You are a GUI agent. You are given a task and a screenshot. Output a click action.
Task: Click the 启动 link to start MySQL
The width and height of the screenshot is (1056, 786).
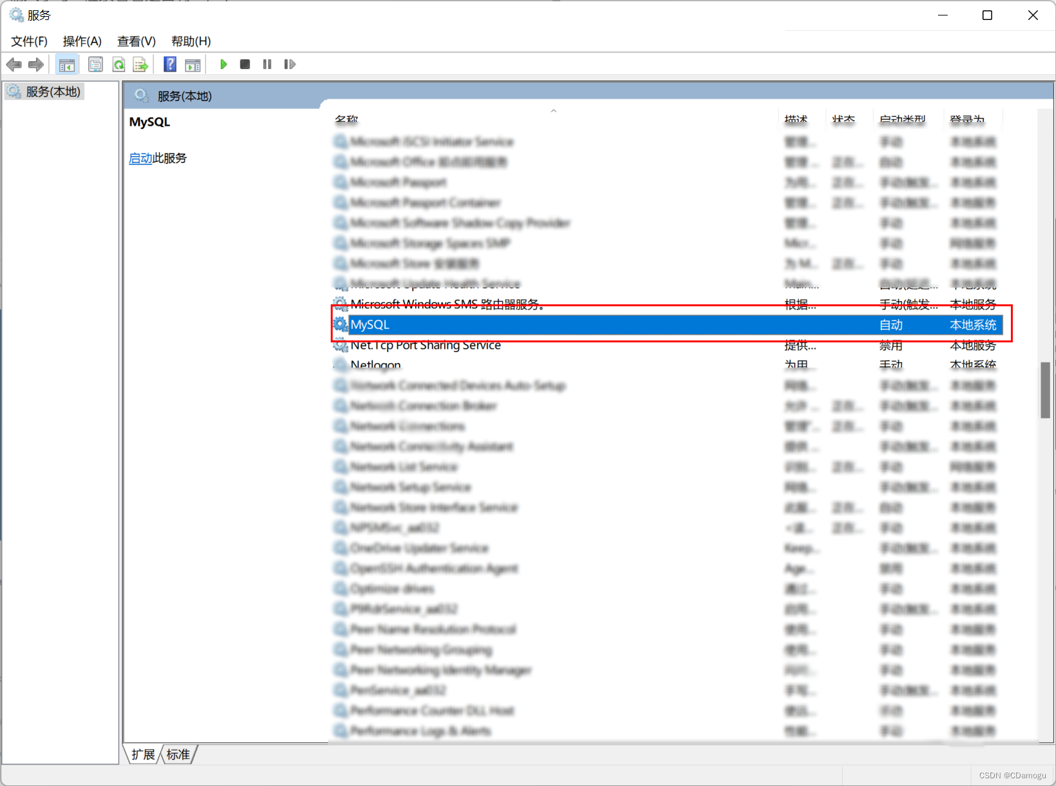[141, 158]
